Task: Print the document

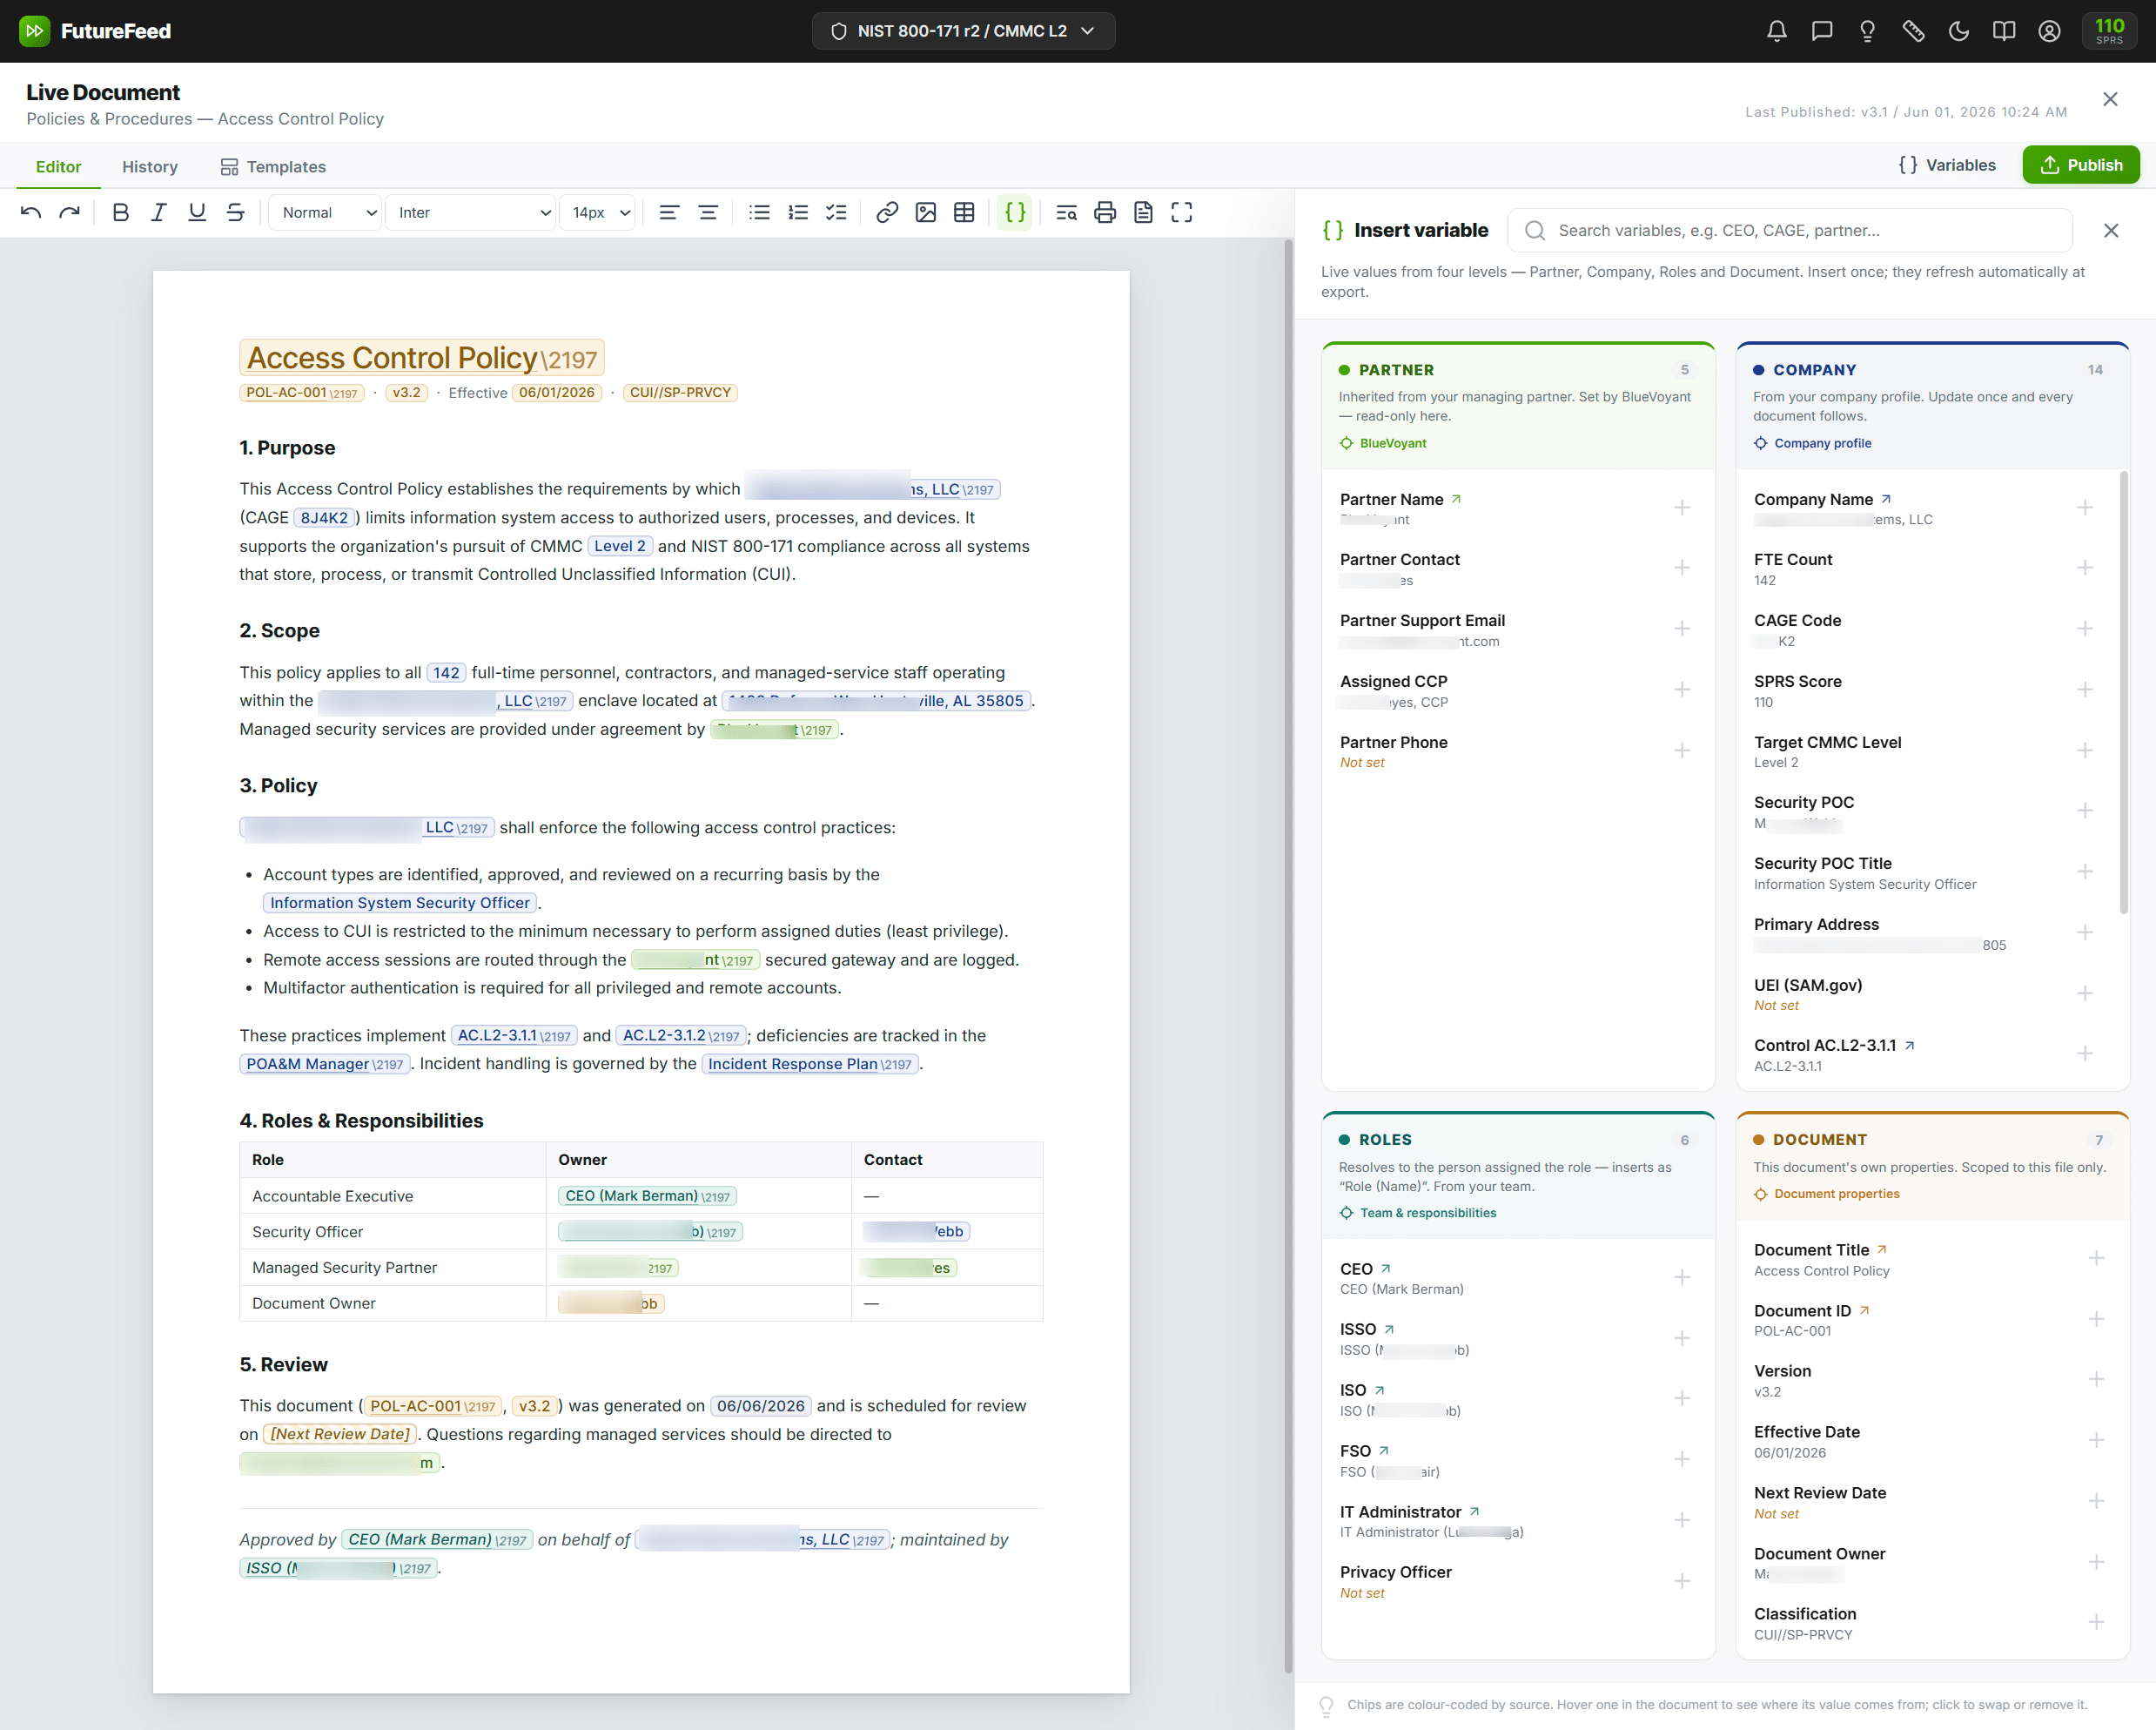Action: [1105, 212]
